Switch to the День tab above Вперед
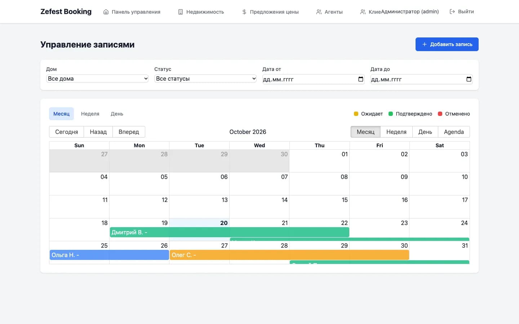Viewport: 519px width, 324px height. click(117, 114)
